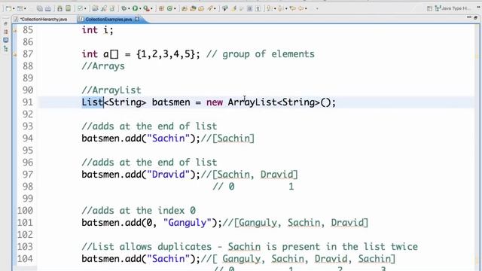Click line number 91 in the gutter
This screenshot has height=271, width=482.
click(28, 102)
